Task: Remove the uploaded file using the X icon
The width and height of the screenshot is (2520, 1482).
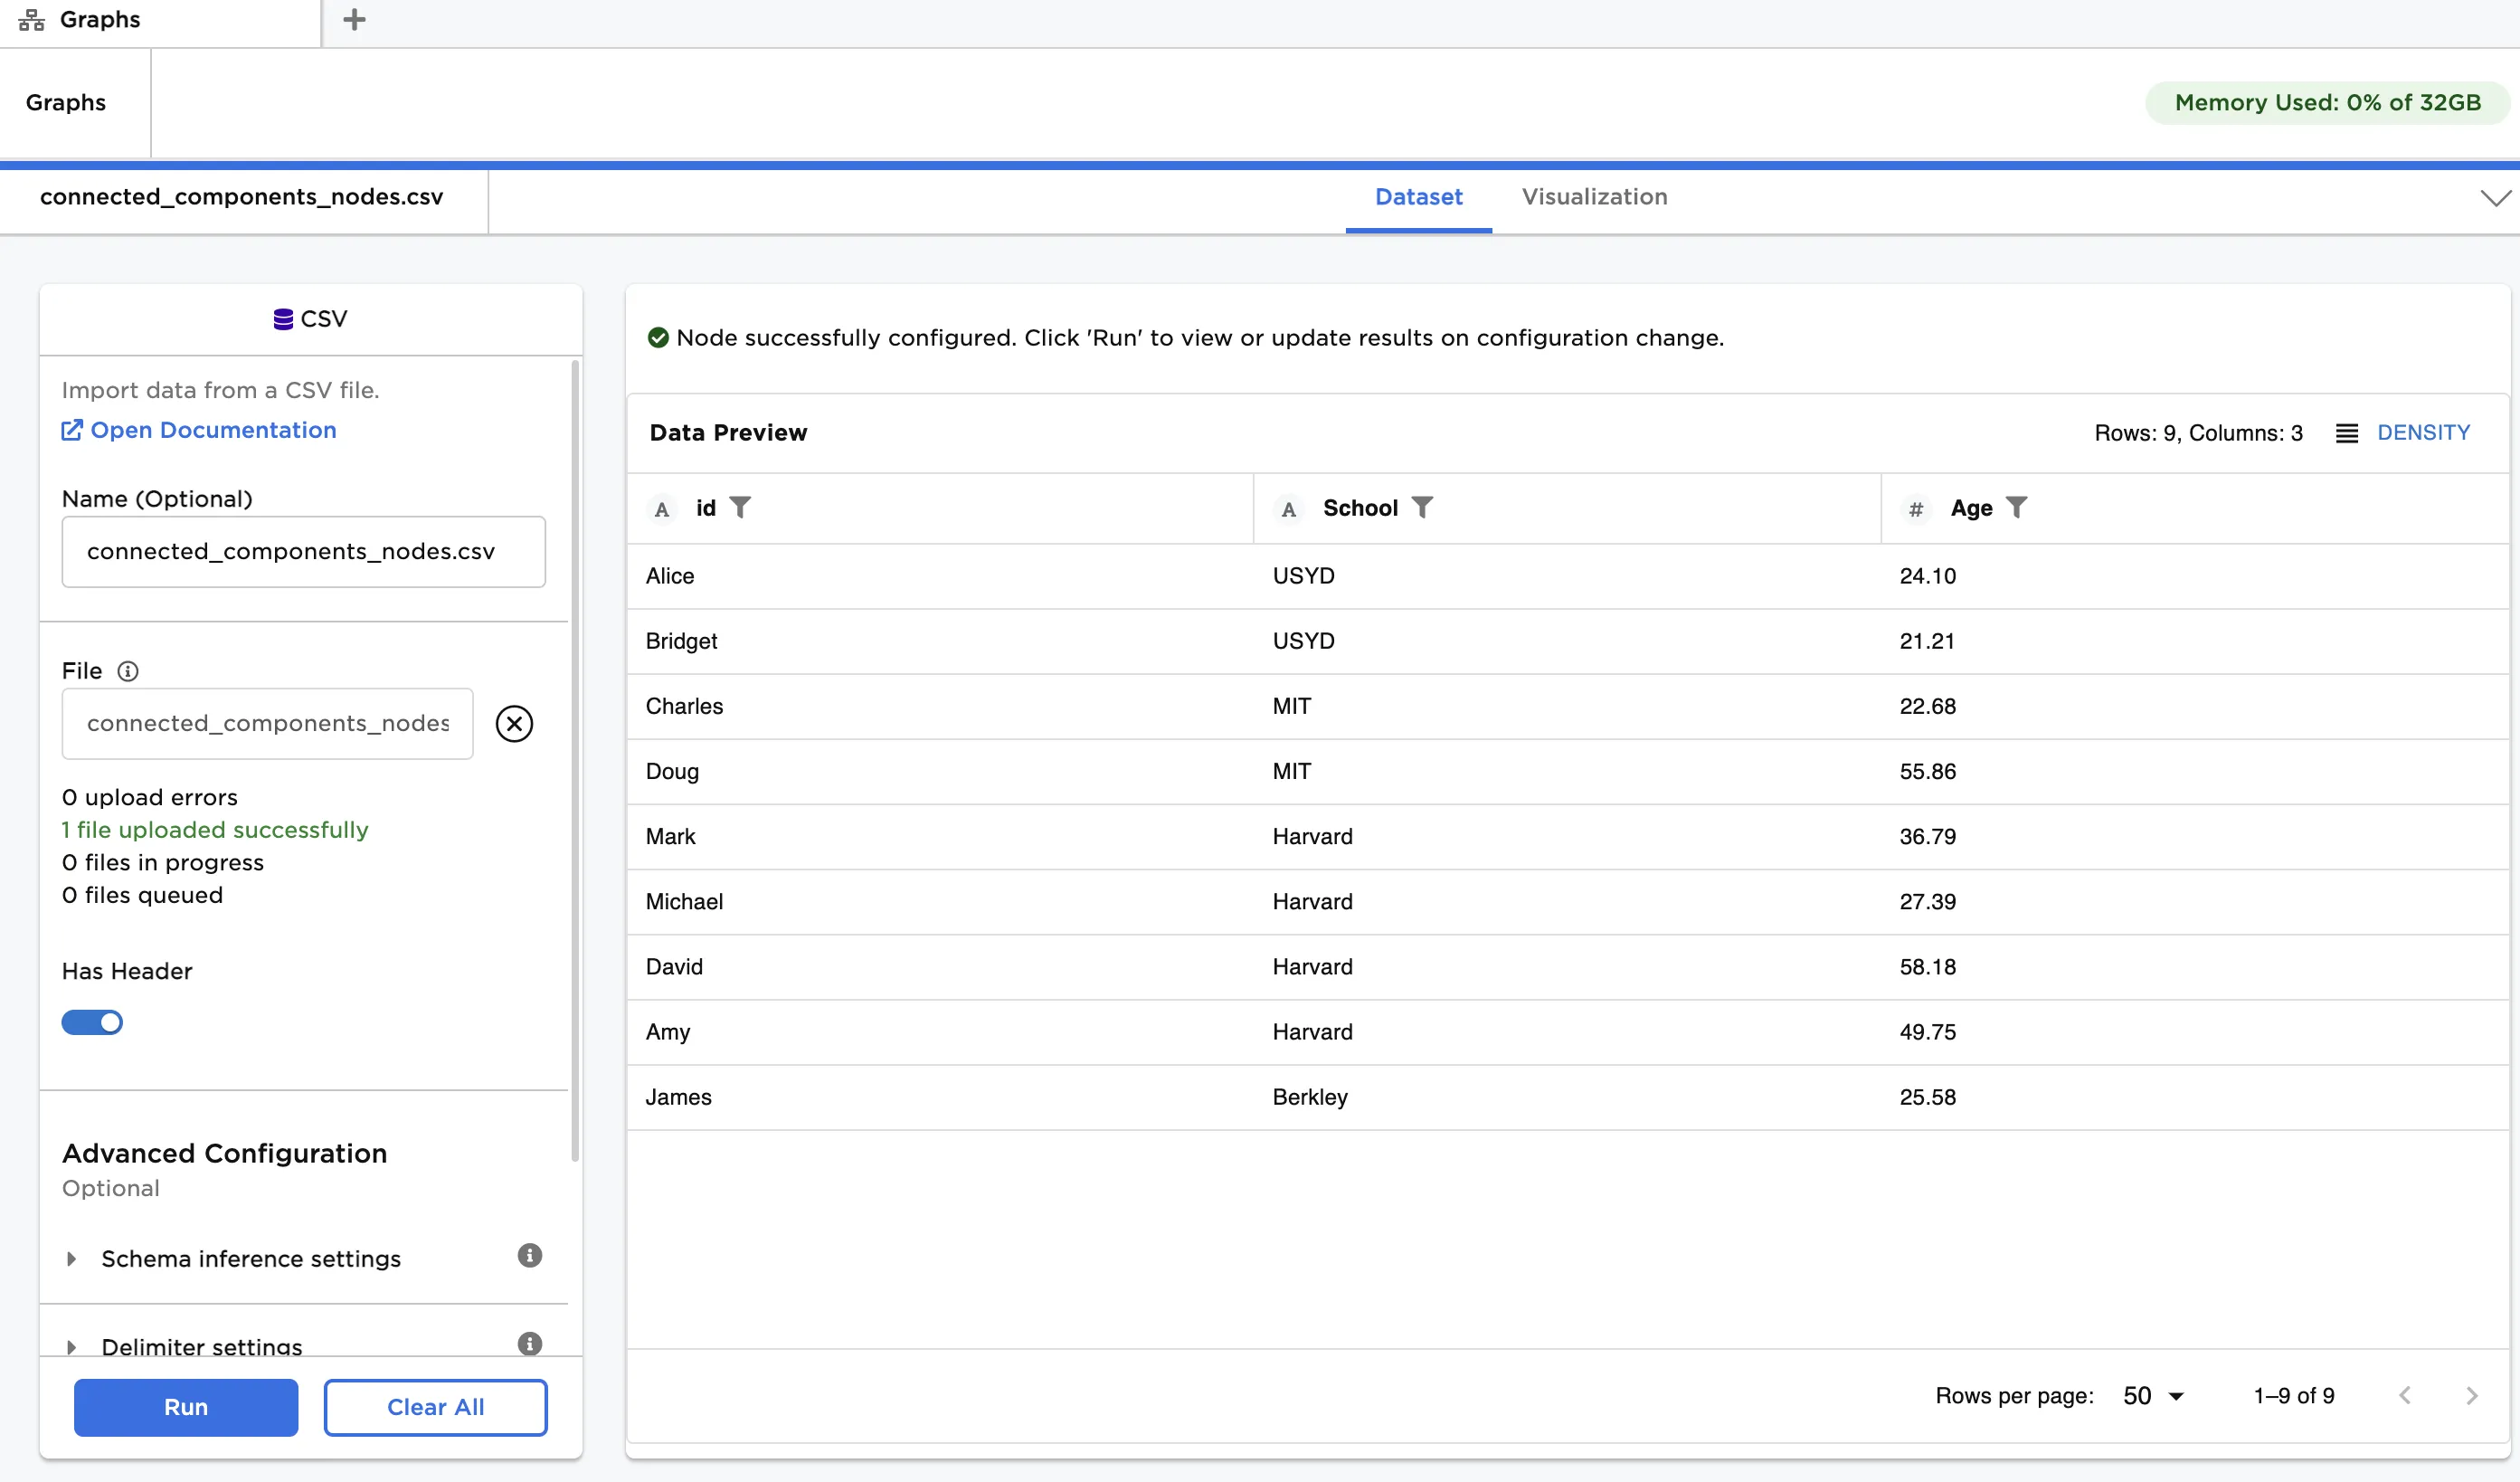Action: click(x=514, y=724)
